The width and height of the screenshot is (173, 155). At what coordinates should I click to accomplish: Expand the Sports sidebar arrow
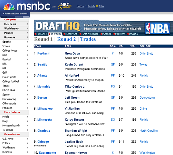tap(28, 42)
